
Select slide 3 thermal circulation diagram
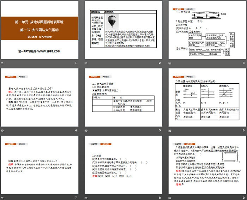(207, 30)
